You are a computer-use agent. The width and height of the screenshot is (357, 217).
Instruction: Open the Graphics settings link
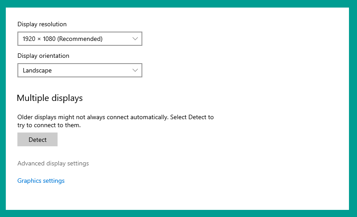pos(41,181)
